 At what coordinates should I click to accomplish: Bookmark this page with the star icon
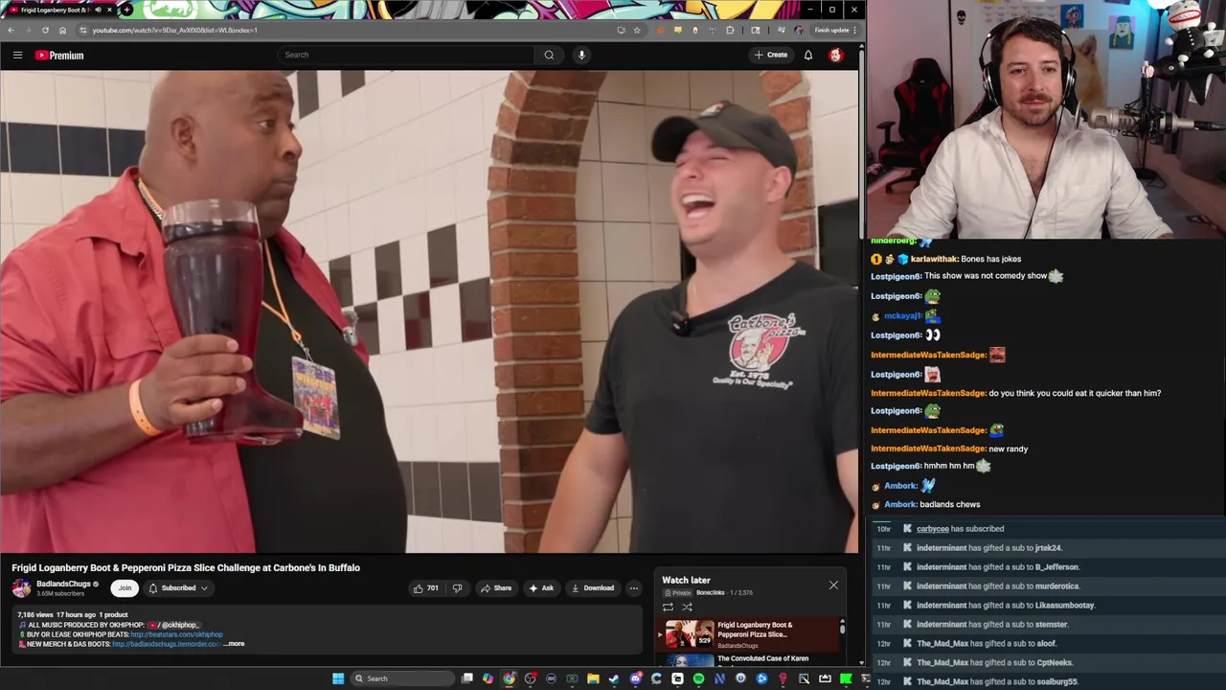pos(637,30)
